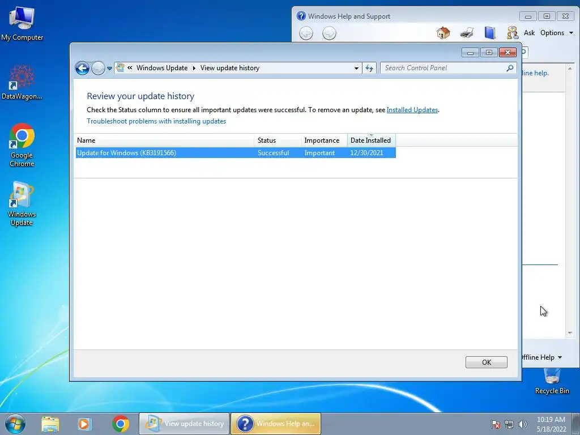This screenshot has height=435, width=580.
Task: Switch to Windows Help taskbar button
Action: pos(276,424)
